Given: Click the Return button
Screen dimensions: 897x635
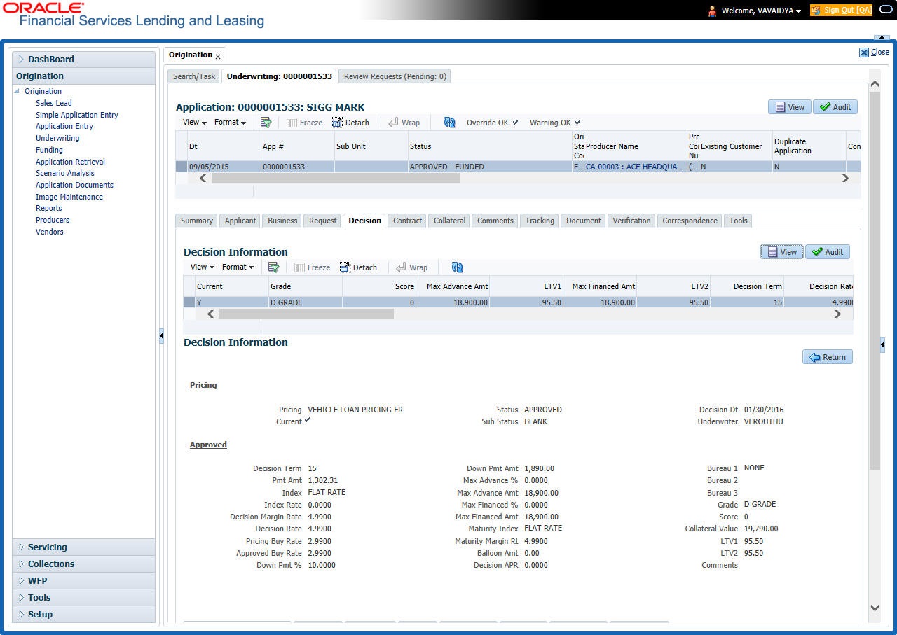Looking at the screenshot, I should pyautogui.click(x=827, y=357).
